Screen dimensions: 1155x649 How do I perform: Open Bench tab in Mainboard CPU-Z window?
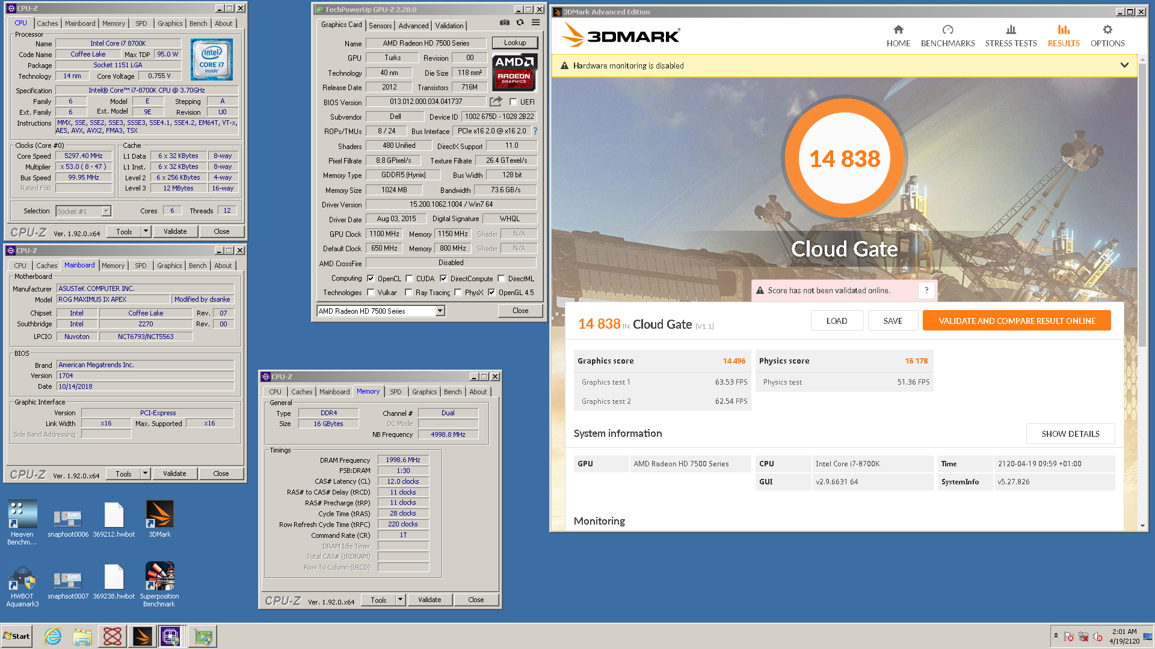pyautogui.click(x=197, y=265)
